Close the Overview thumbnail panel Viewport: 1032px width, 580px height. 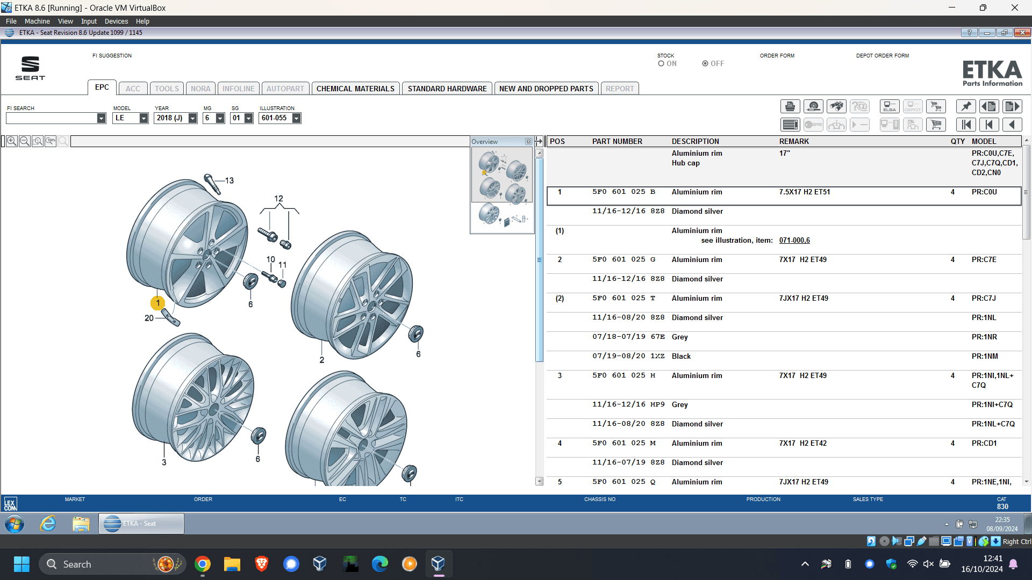tap(528, 142)
